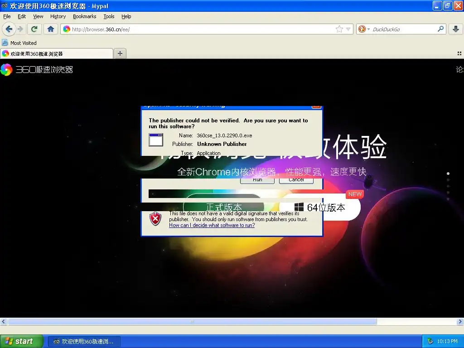The height and width of the screenshot is (348, 464).
Task: Select the first page indicator dot
Action: click(448, 174)
